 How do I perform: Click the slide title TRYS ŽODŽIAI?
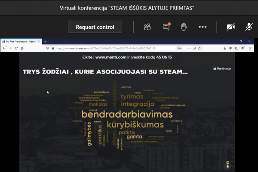pyautogui.click(x=105, y=72)
